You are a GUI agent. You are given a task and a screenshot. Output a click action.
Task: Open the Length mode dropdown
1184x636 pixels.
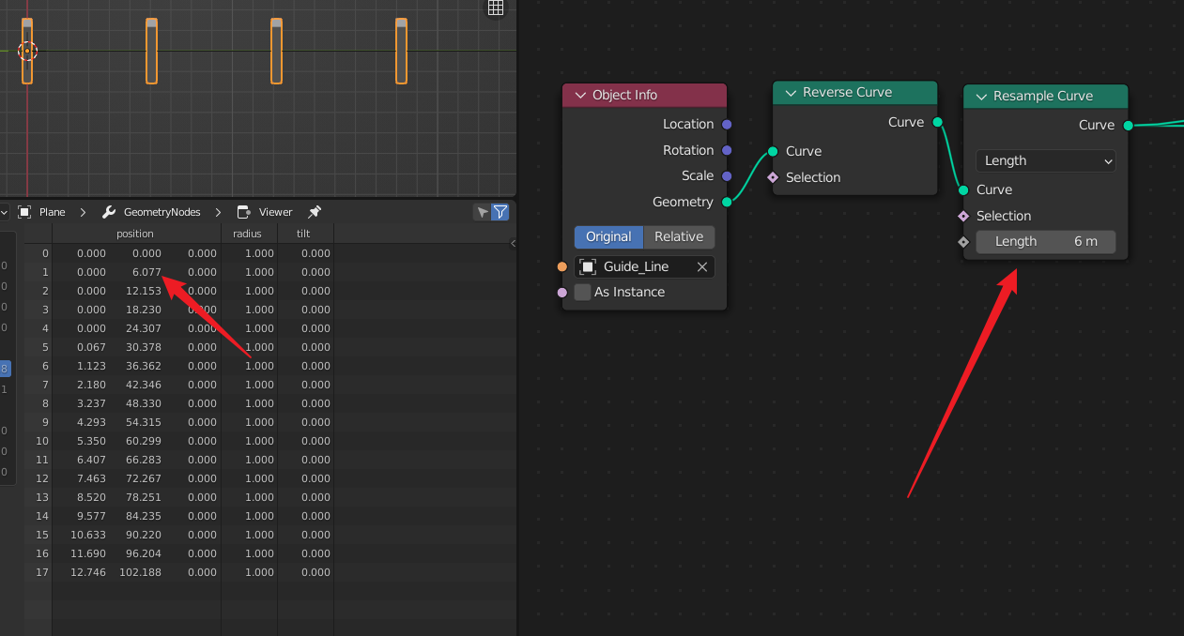[x=1046, y=160]
